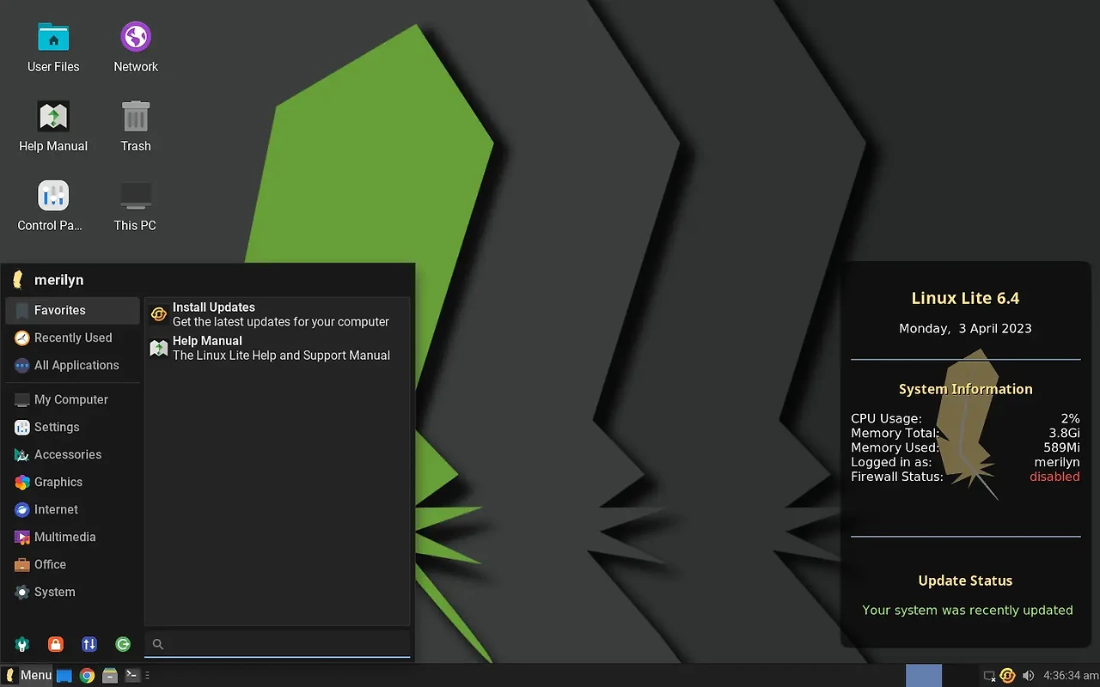Click the Memory Total value 3.8Gi

click(x=1064, y=433)
